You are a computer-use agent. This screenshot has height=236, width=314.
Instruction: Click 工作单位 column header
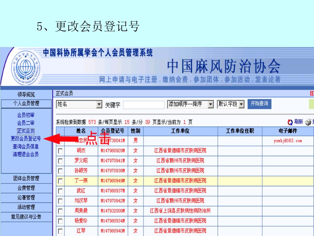point(180,131)
